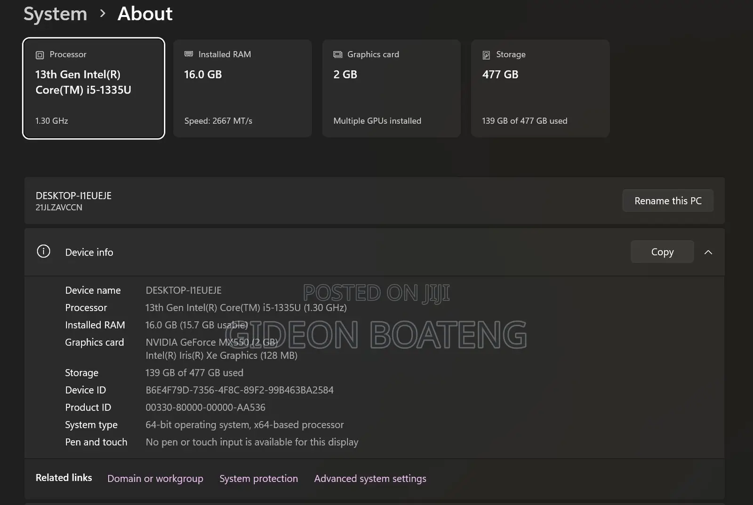Open the Storage info card
Viewport: 753px width, 505px height.
pyautogui.click(x=540, y=88)
